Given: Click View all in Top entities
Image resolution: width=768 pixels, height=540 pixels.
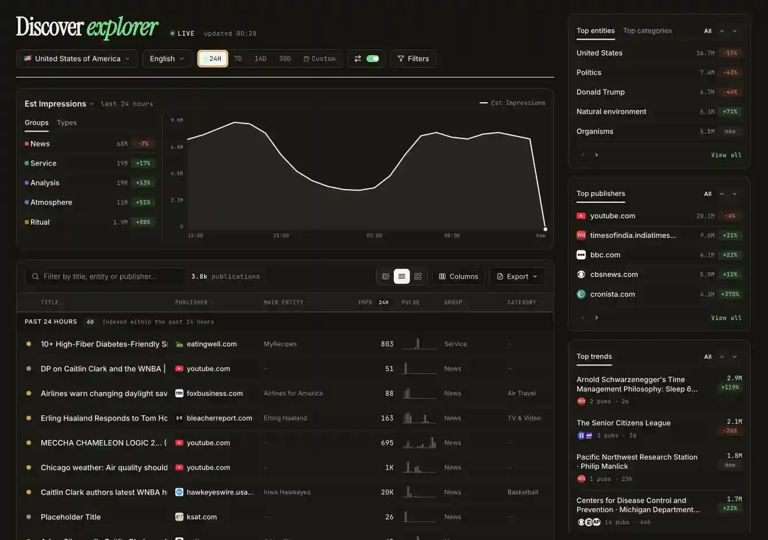Looking at the screenshot, I should tap(726, 155).
